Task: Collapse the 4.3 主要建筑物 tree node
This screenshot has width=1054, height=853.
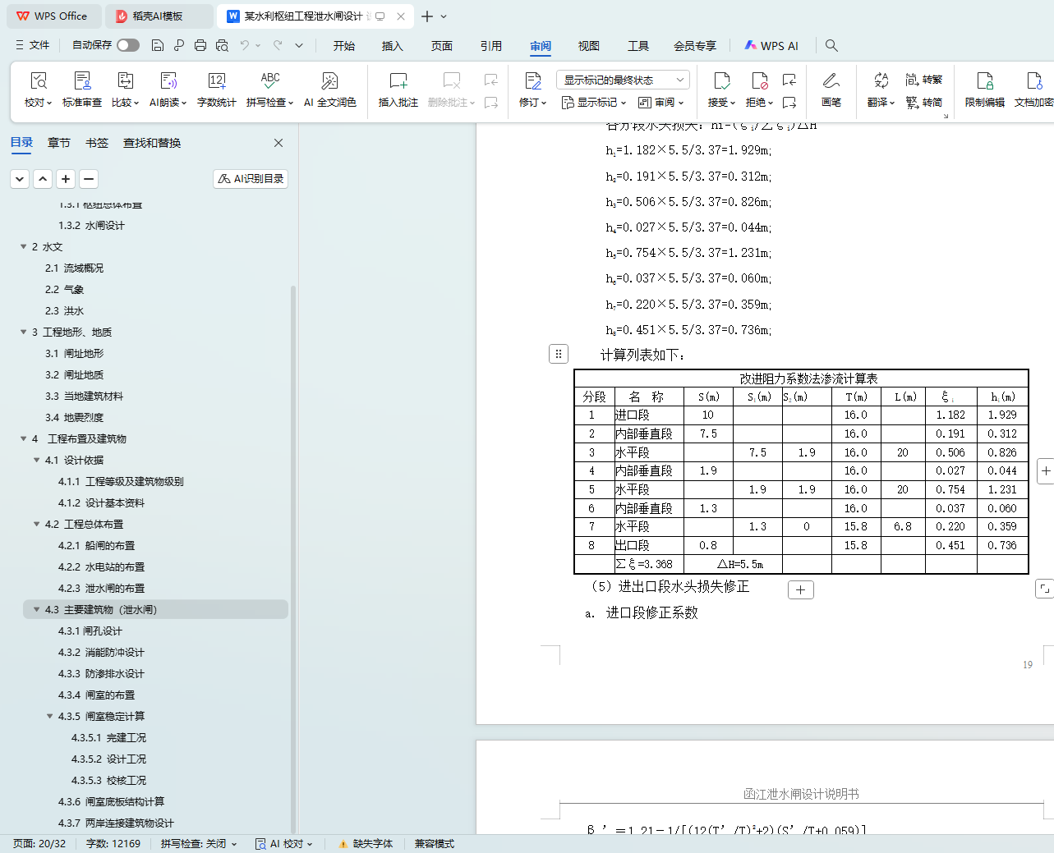Action: [36, 609]
